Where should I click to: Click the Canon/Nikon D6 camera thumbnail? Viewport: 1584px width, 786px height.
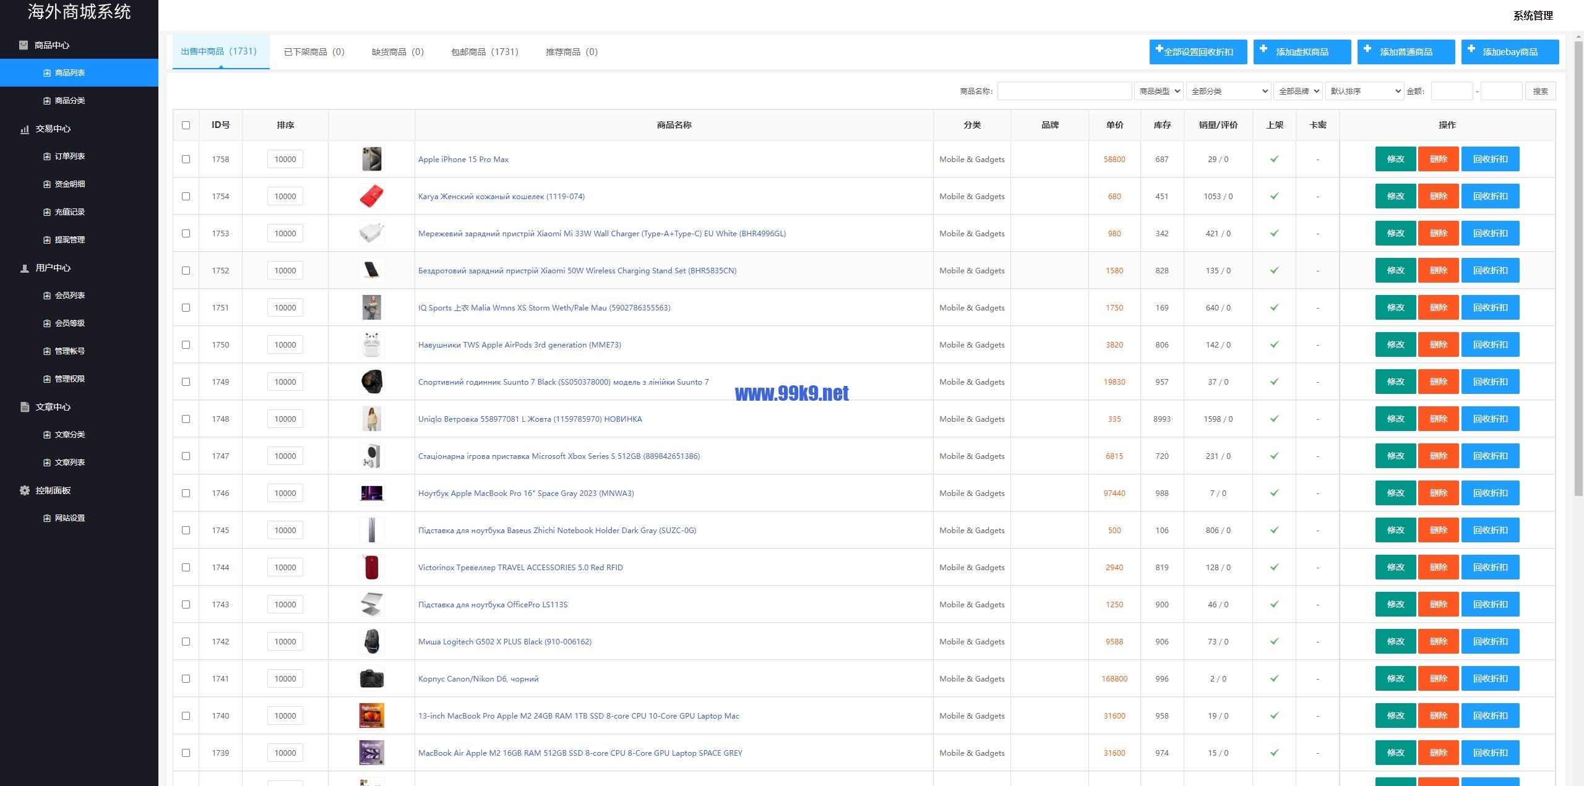(372, 678)
